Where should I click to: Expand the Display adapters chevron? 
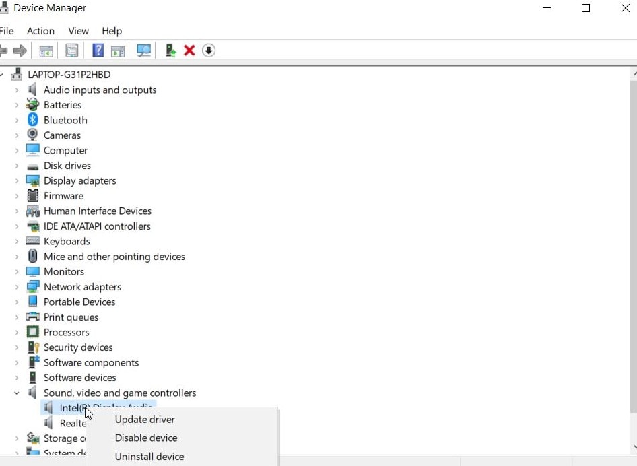tap(17, 180)
